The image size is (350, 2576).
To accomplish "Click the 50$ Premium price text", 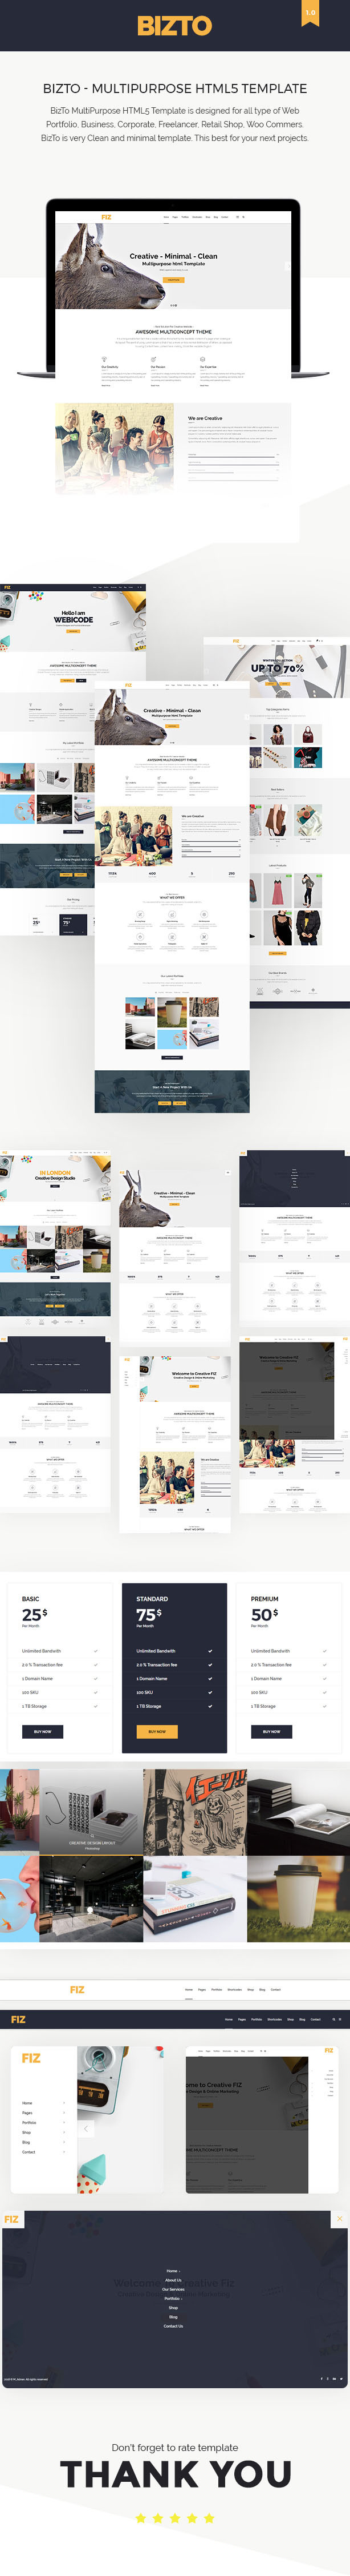I will tap(264, 1614).
